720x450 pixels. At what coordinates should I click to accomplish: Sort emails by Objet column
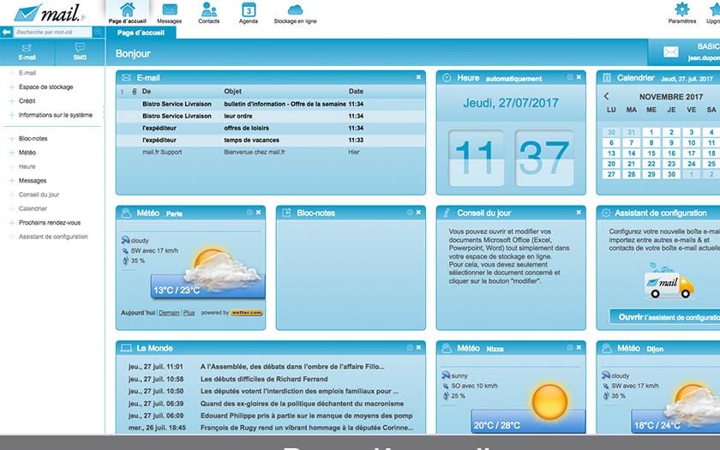[x=233, y=92]
